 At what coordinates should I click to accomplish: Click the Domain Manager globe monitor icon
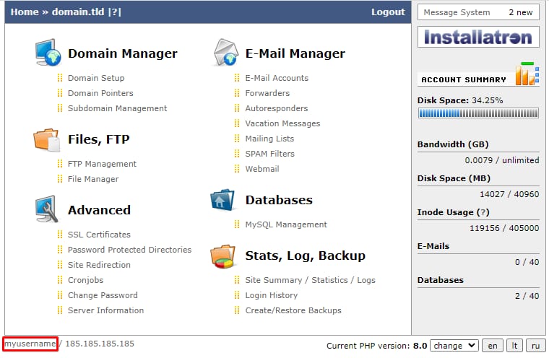[x=48, y=53]
